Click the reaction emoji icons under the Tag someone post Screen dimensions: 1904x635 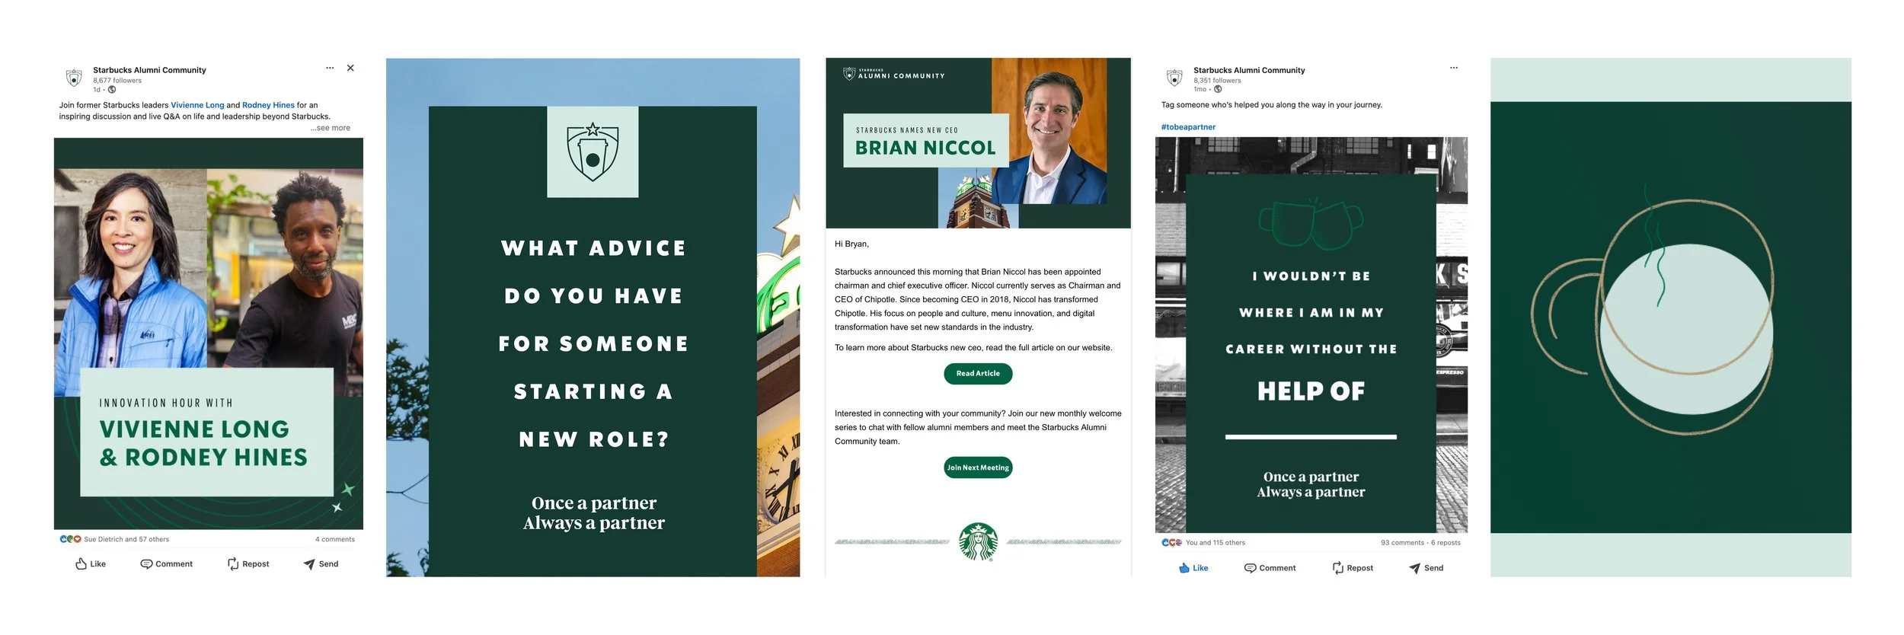click(1172, 543)
